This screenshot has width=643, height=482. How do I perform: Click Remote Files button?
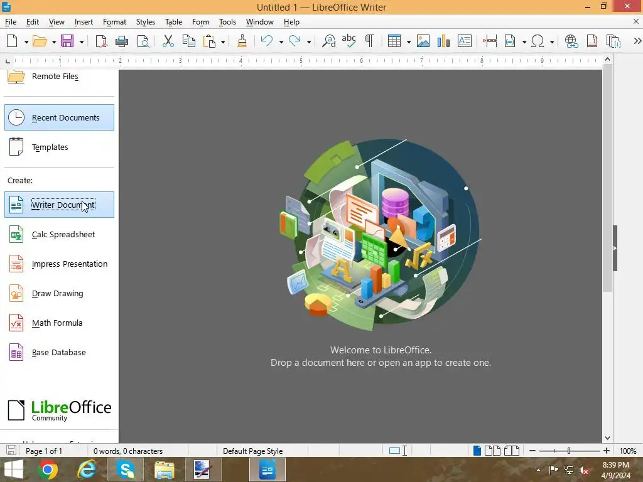pos(59,76)
